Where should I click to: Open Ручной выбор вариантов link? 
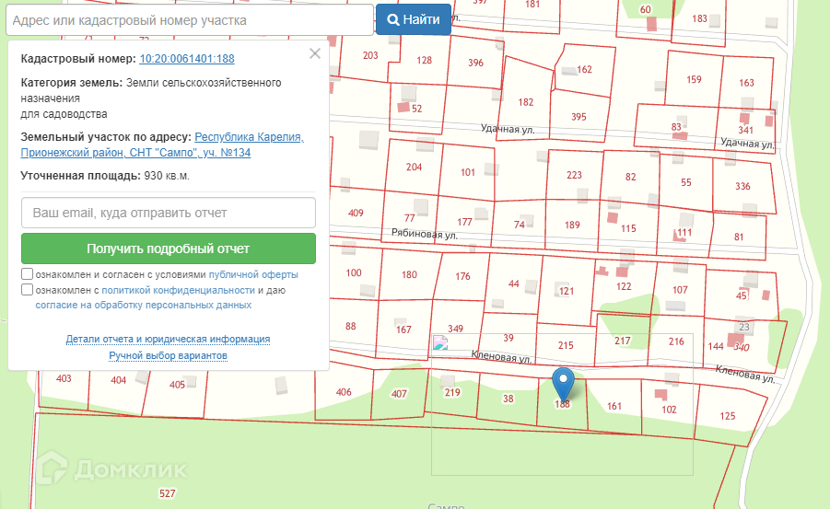pos(168,355)
